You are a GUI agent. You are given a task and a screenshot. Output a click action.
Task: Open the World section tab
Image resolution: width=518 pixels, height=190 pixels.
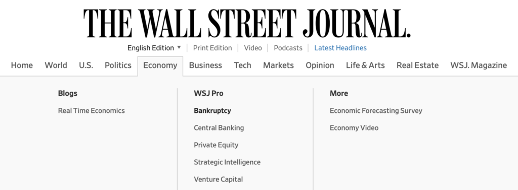point(56,65)
